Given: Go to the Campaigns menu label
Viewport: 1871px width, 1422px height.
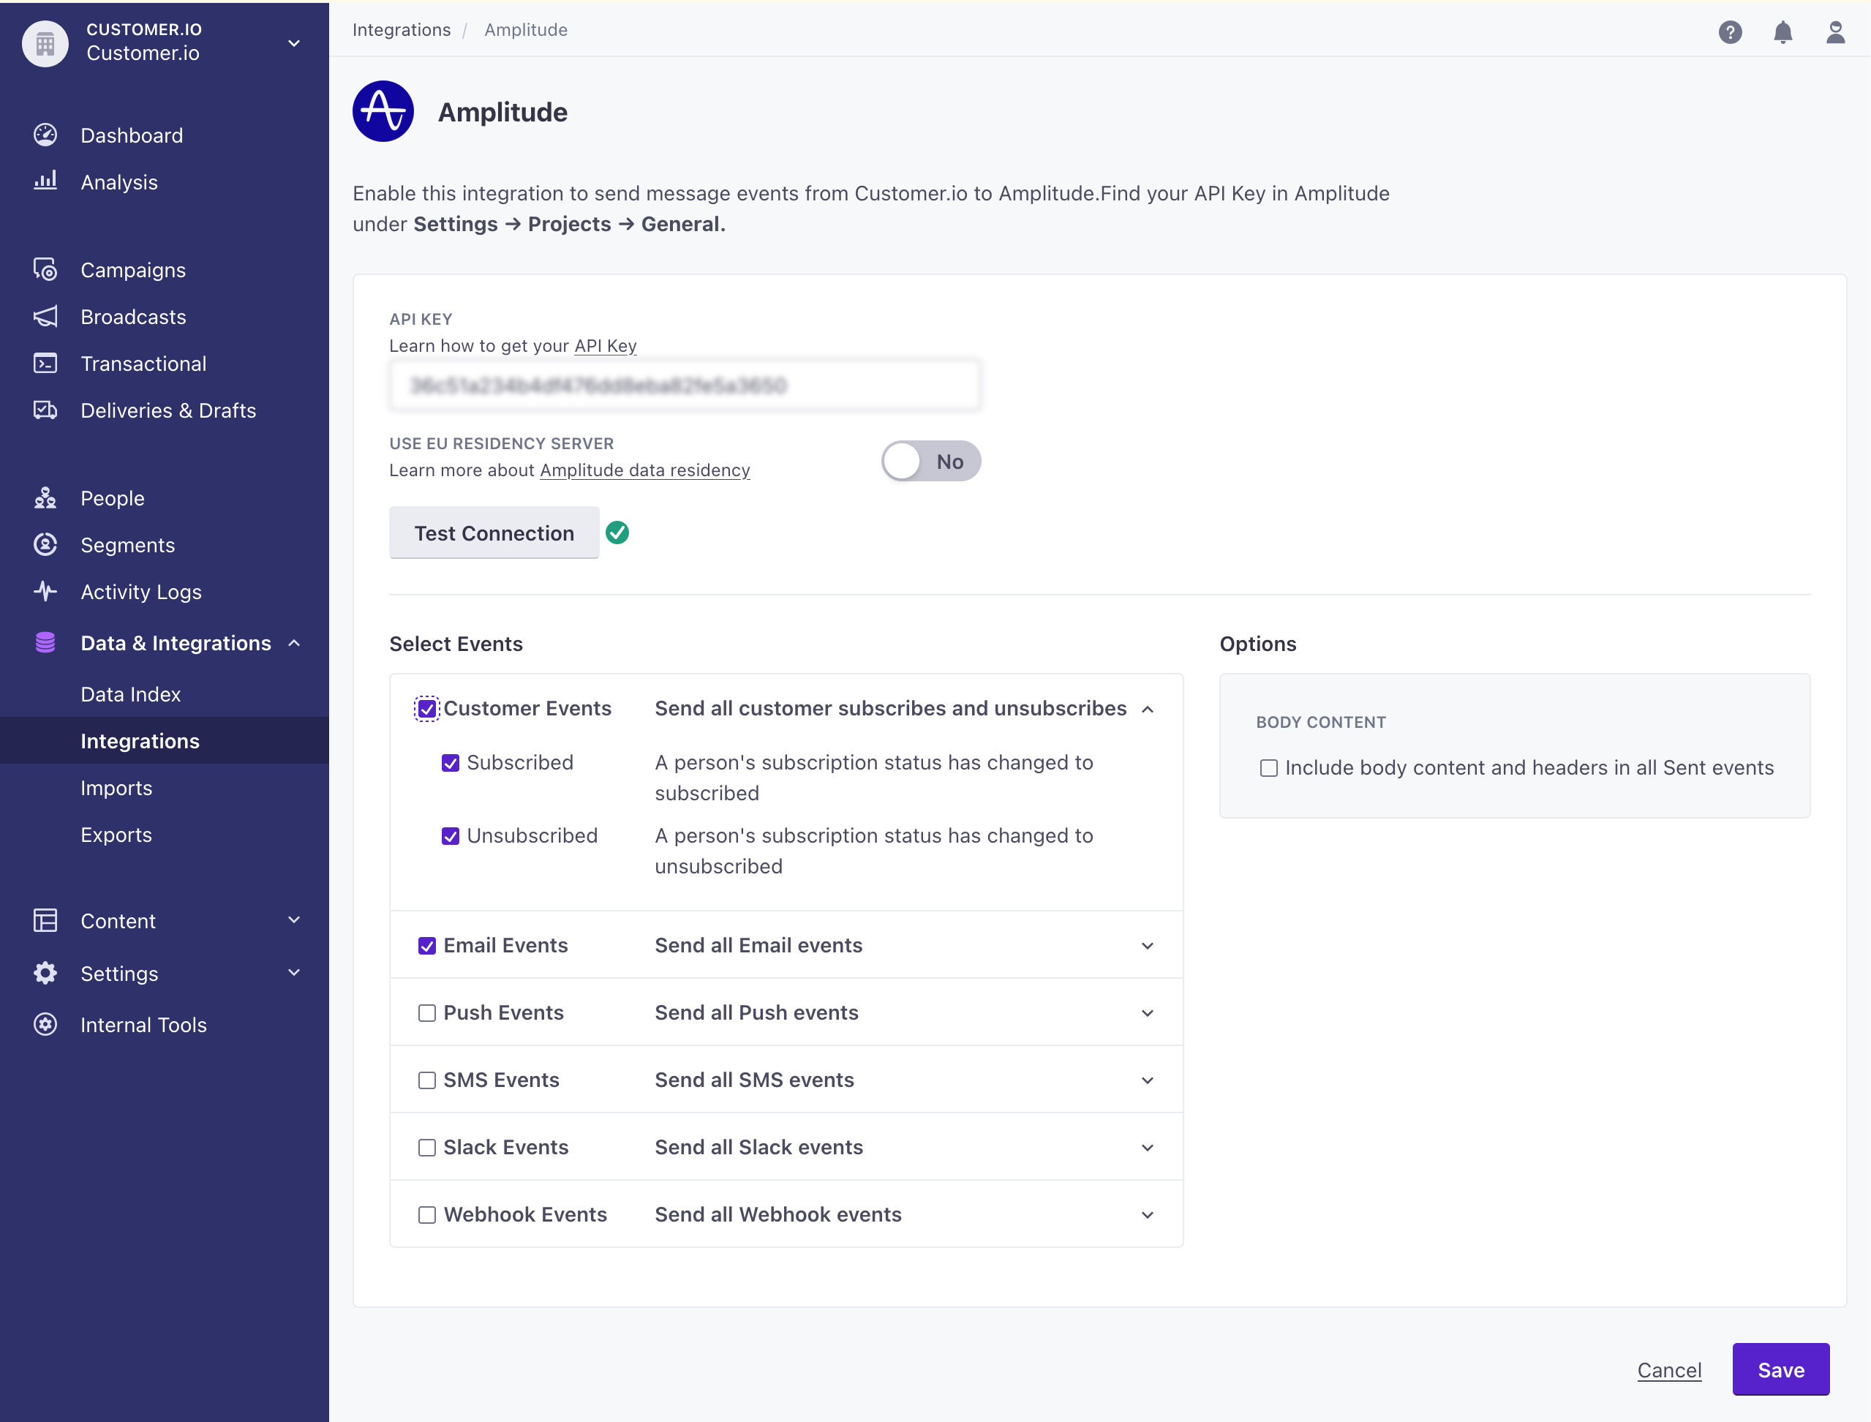Looking at the screenshot, I should pos(133,269).
